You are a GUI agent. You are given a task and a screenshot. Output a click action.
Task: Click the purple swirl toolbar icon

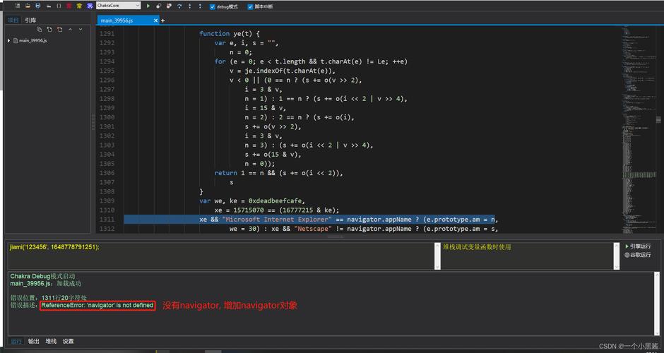(90, 6)
